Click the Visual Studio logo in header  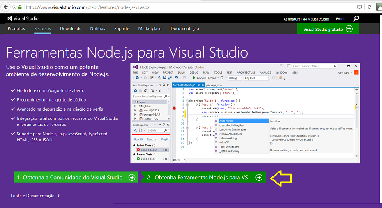tap(23, 18)
